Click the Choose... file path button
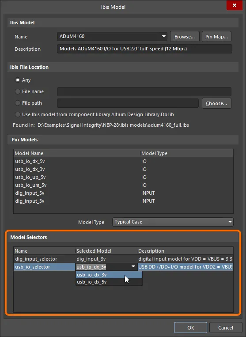Viewport: 246px width, 337px height. coord(216,103)
